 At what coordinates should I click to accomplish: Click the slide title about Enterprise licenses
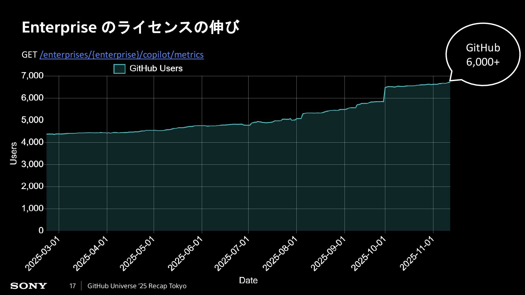pos(130,27)
